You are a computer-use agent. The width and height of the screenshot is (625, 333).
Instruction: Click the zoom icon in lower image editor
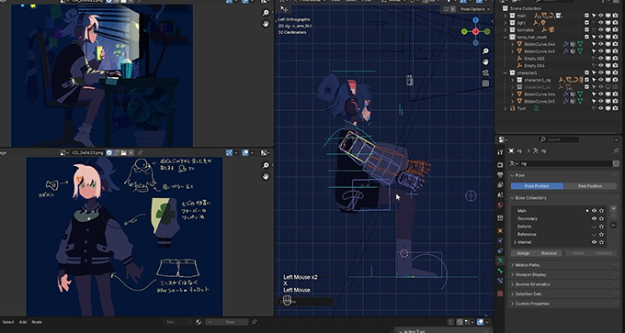(x=266, y=165)
